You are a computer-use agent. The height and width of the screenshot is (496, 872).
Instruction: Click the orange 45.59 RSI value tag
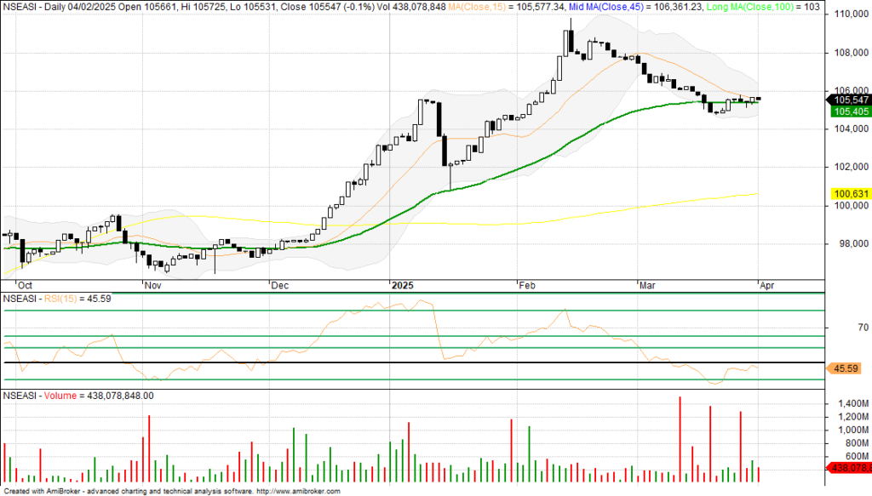(x=845, y=368)
